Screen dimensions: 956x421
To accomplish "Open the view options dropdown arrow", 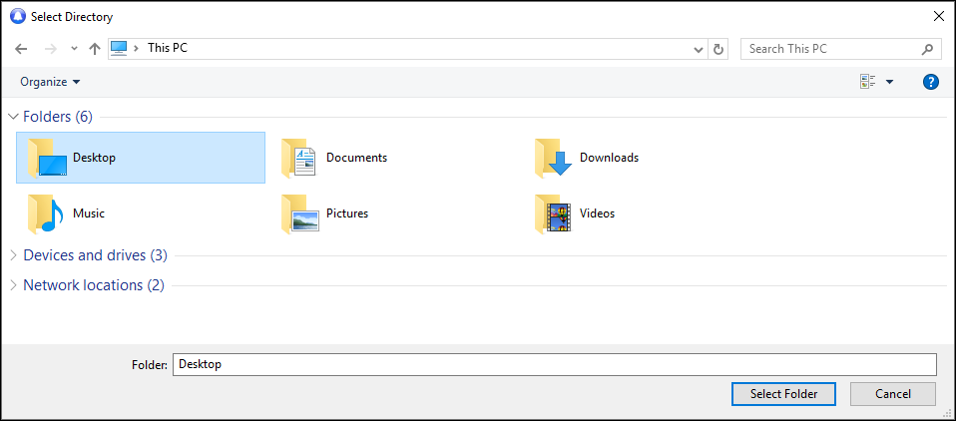I will click(x=889, y=82).
